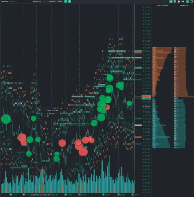
Task: Click the QUICK SETTINGS button
Action: (56, 2)
